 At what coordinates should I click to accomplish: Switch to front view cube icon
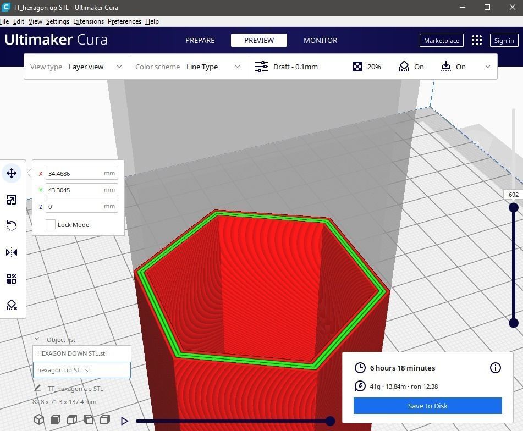click(x=56, y=419)
